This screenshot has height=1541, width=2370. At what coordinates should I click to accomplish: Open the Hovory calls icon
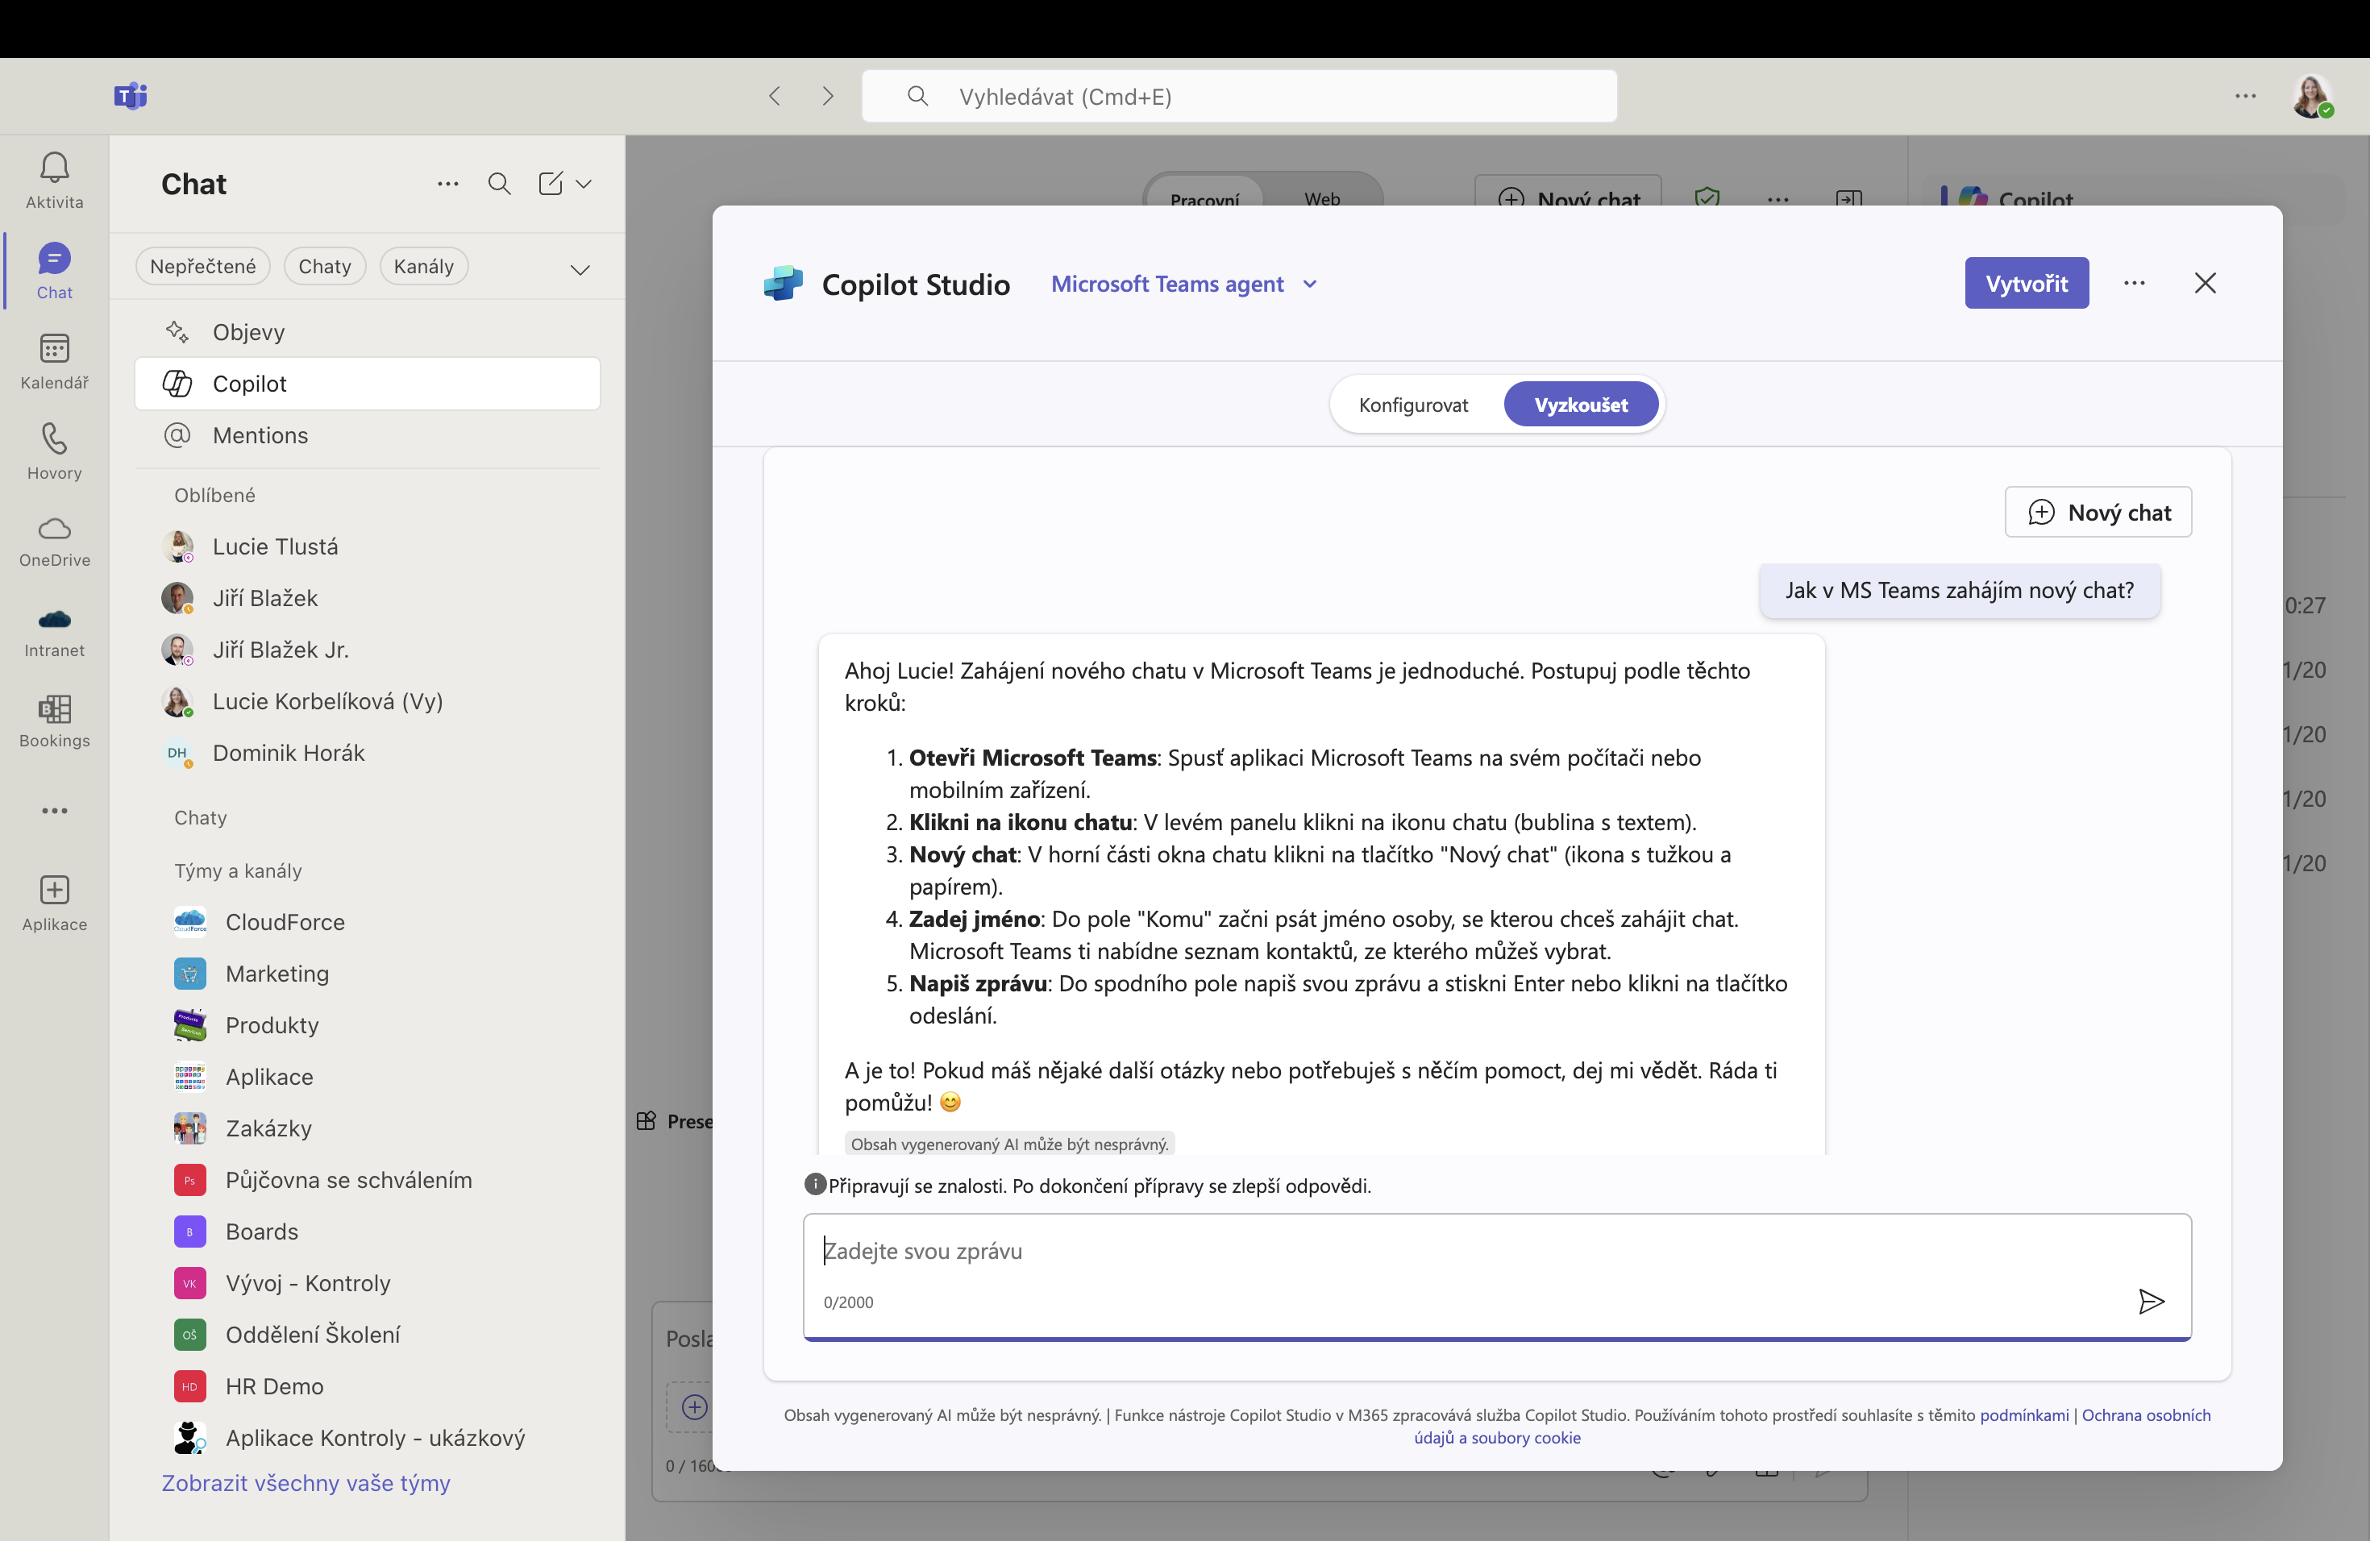pyautogui.click(x=54, y=452)
